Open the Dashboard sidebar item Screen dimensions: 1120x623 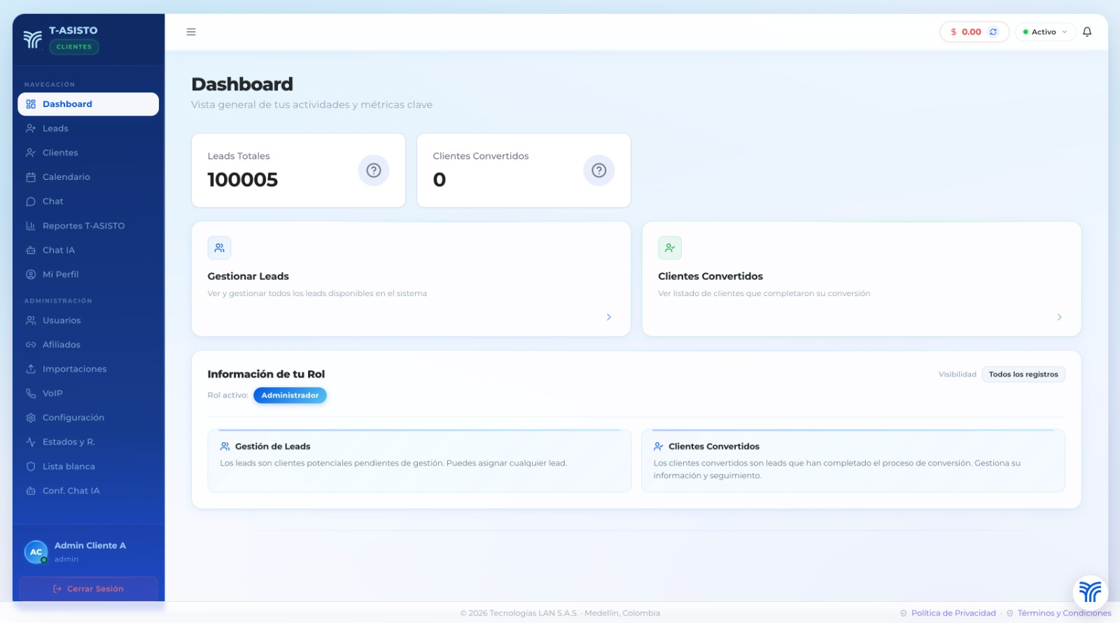pos(88,104)
